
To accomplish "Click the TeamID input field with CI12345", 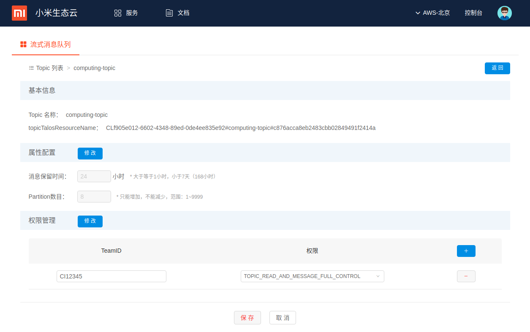I will (111, 276).
